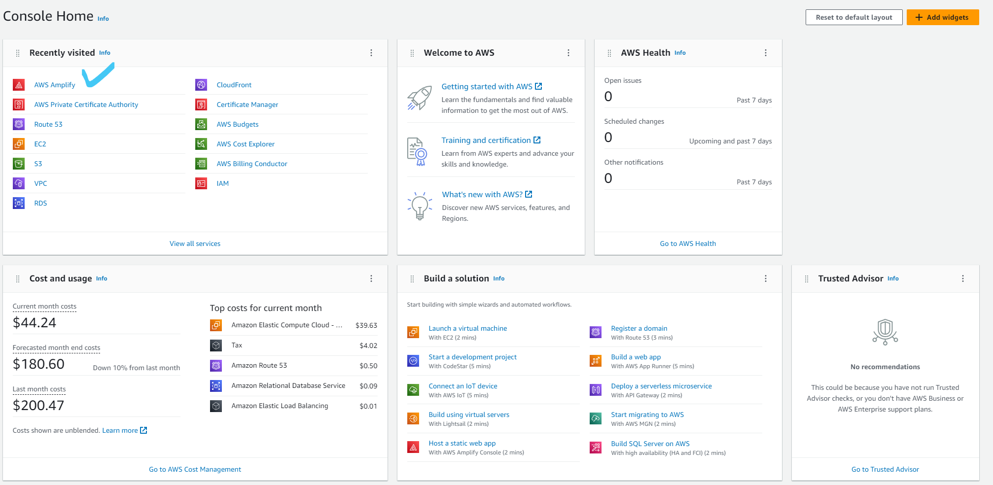Click the certificate icon beside Training and certification
Screen dimensions: 993x485
(x=417, y=152)
